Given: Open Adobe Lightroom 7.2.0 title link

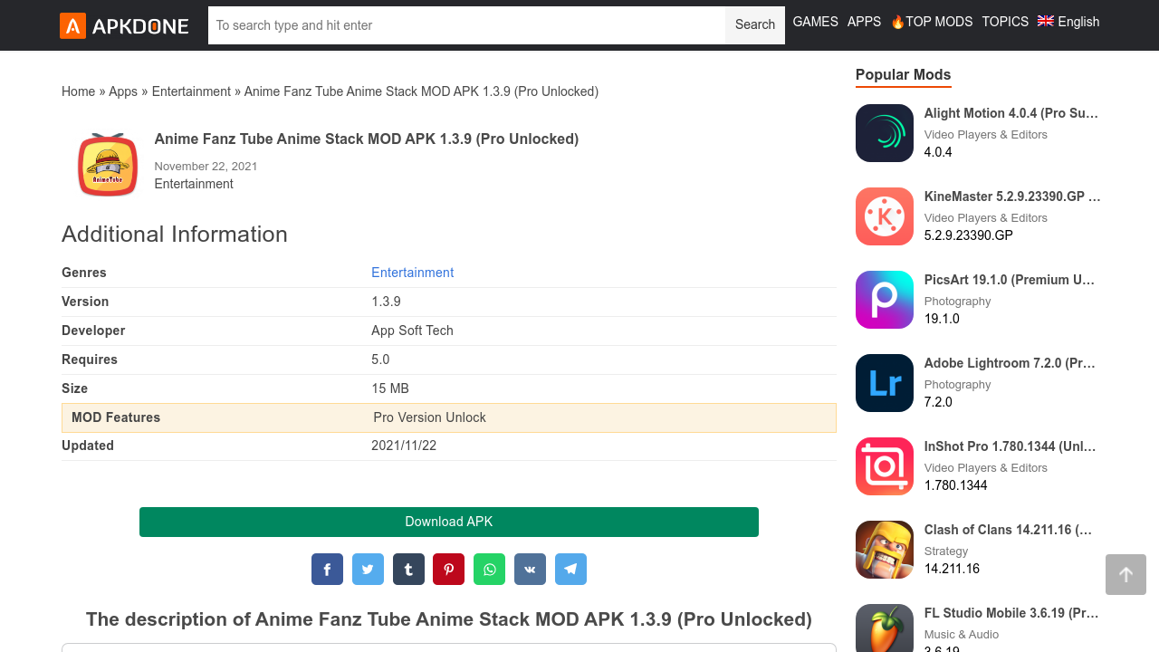Looking at the screenshot, I should click(x=1010, y=363).
